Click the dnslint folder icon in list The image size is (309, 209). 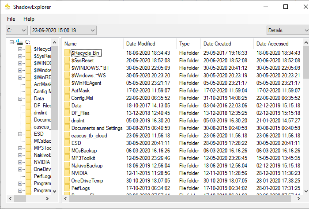(67, 121)
